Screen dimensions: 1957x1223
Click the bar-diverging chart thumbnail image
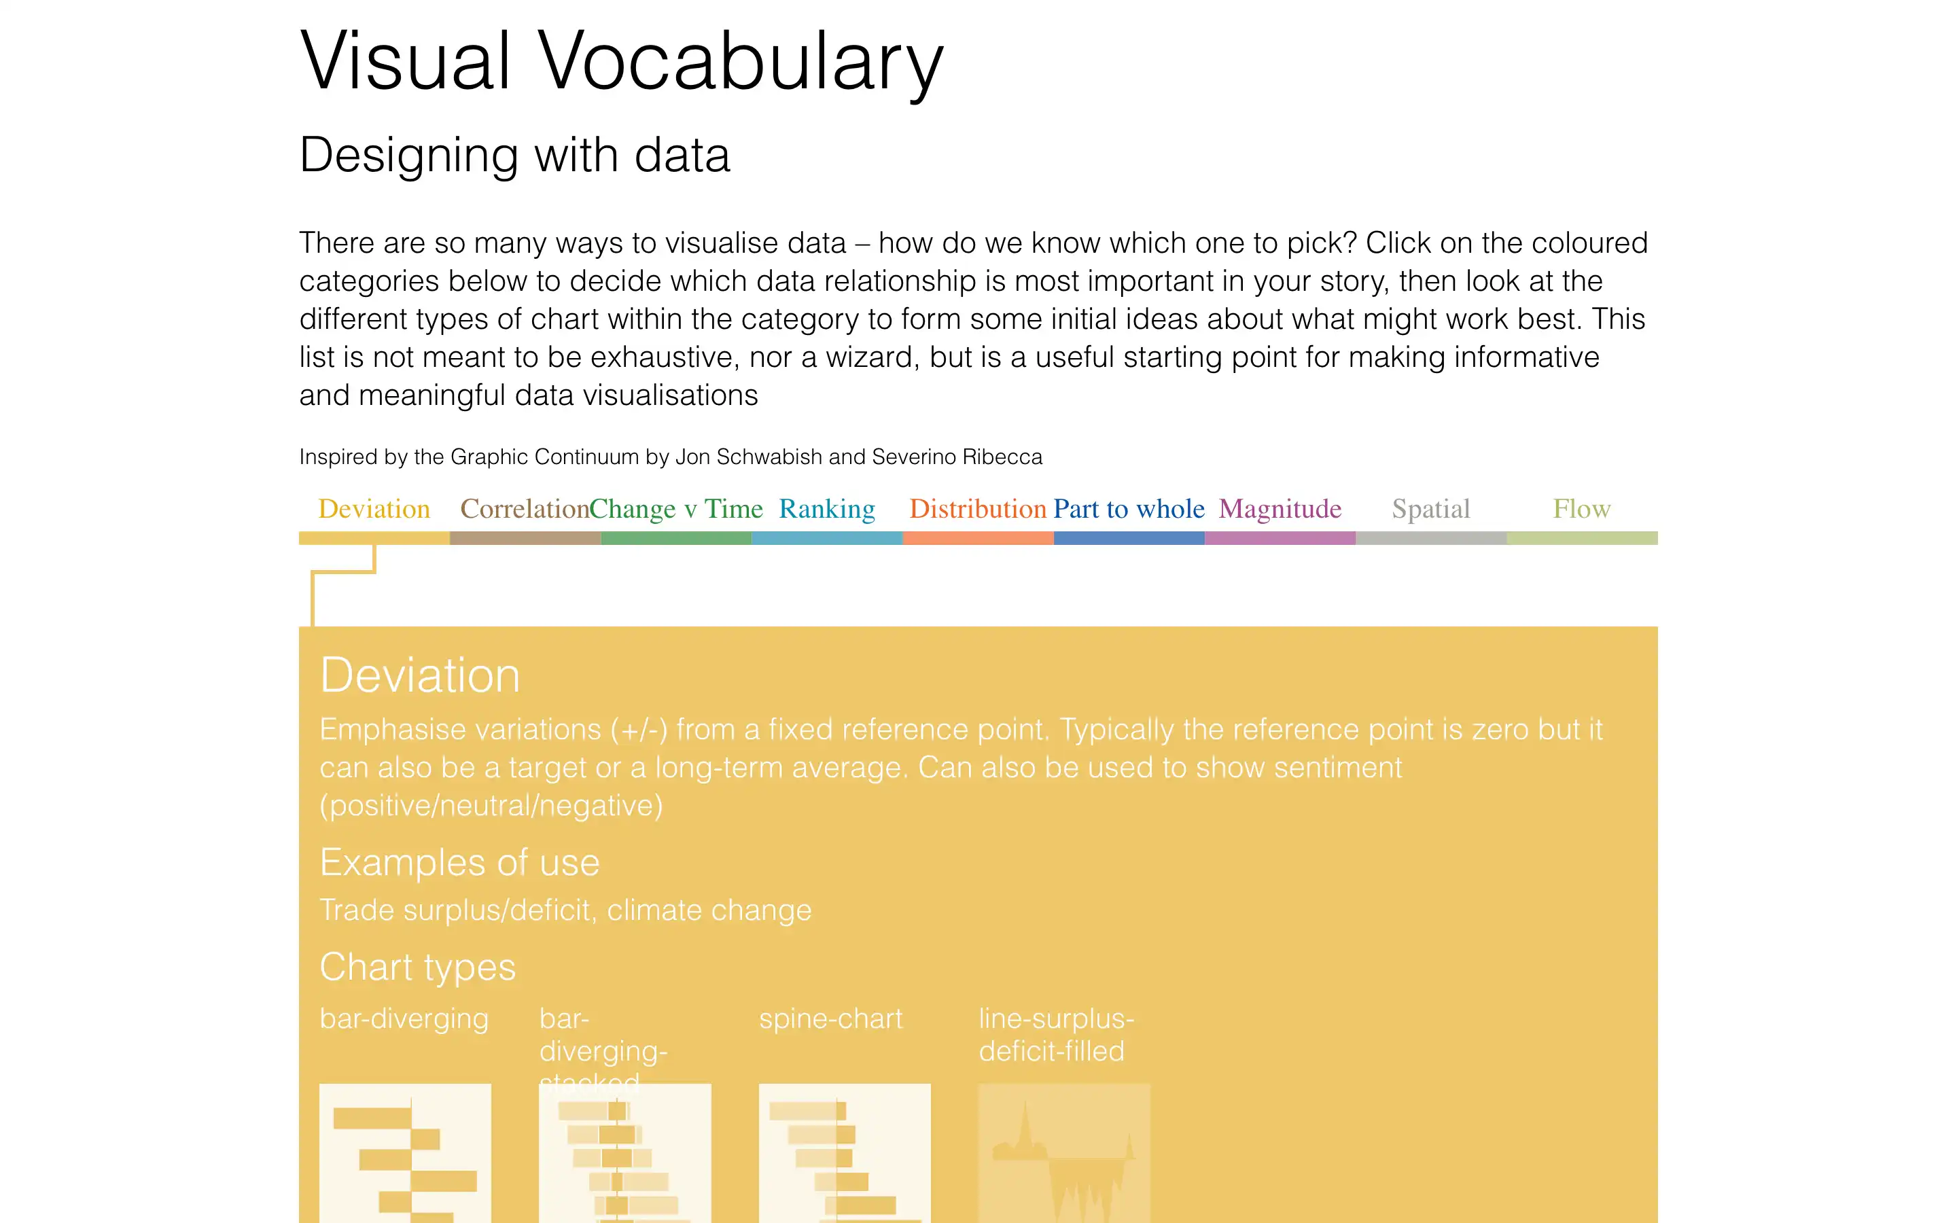(405, 1152)
